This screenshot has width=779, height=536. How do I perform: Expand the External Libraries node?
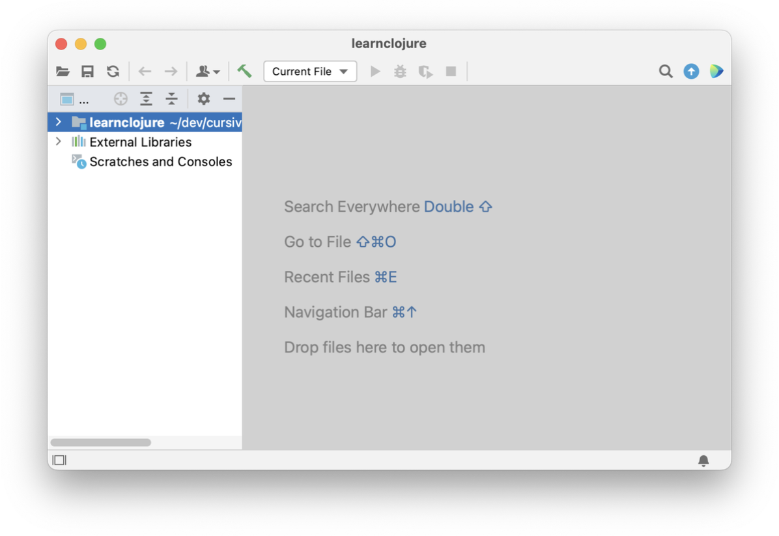tap(59, 141)
